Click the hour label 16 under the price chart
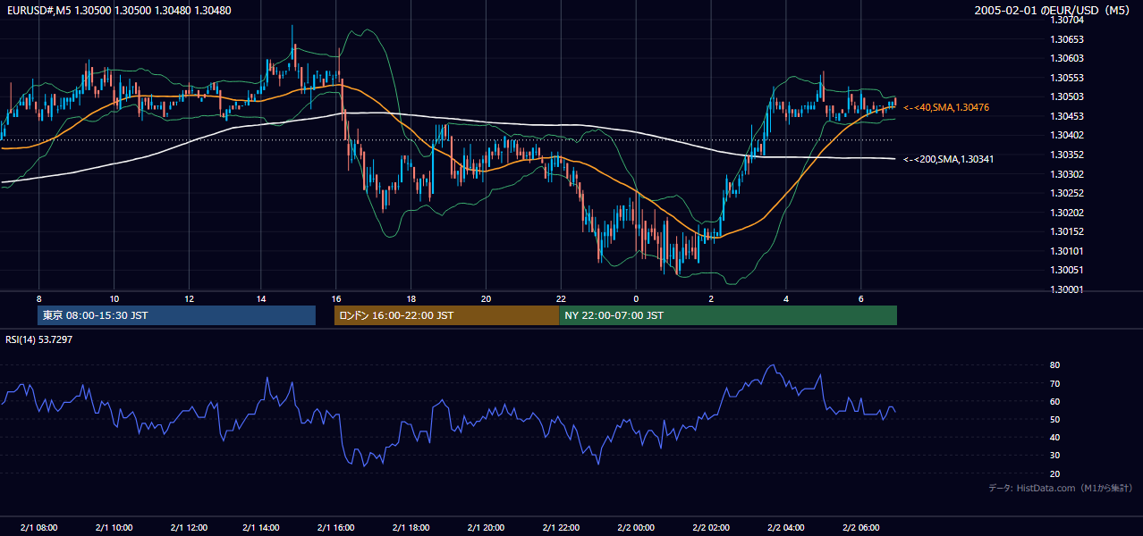 (336, 298)
